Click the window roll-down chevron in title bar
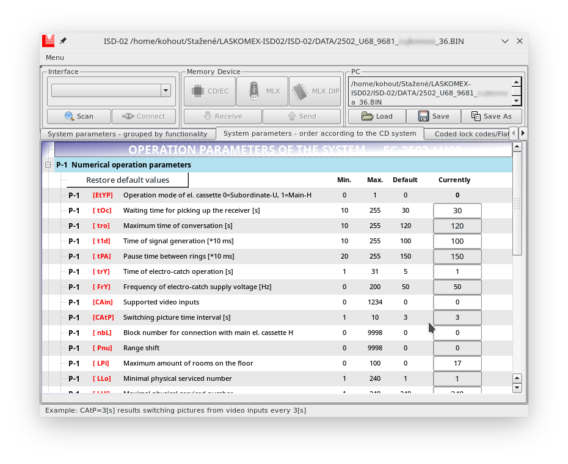568x464 pixels. (x=505, y=42)
